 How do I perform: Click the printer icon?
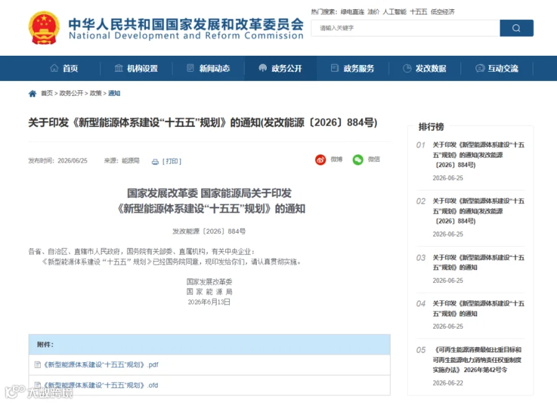coord(155,162)
